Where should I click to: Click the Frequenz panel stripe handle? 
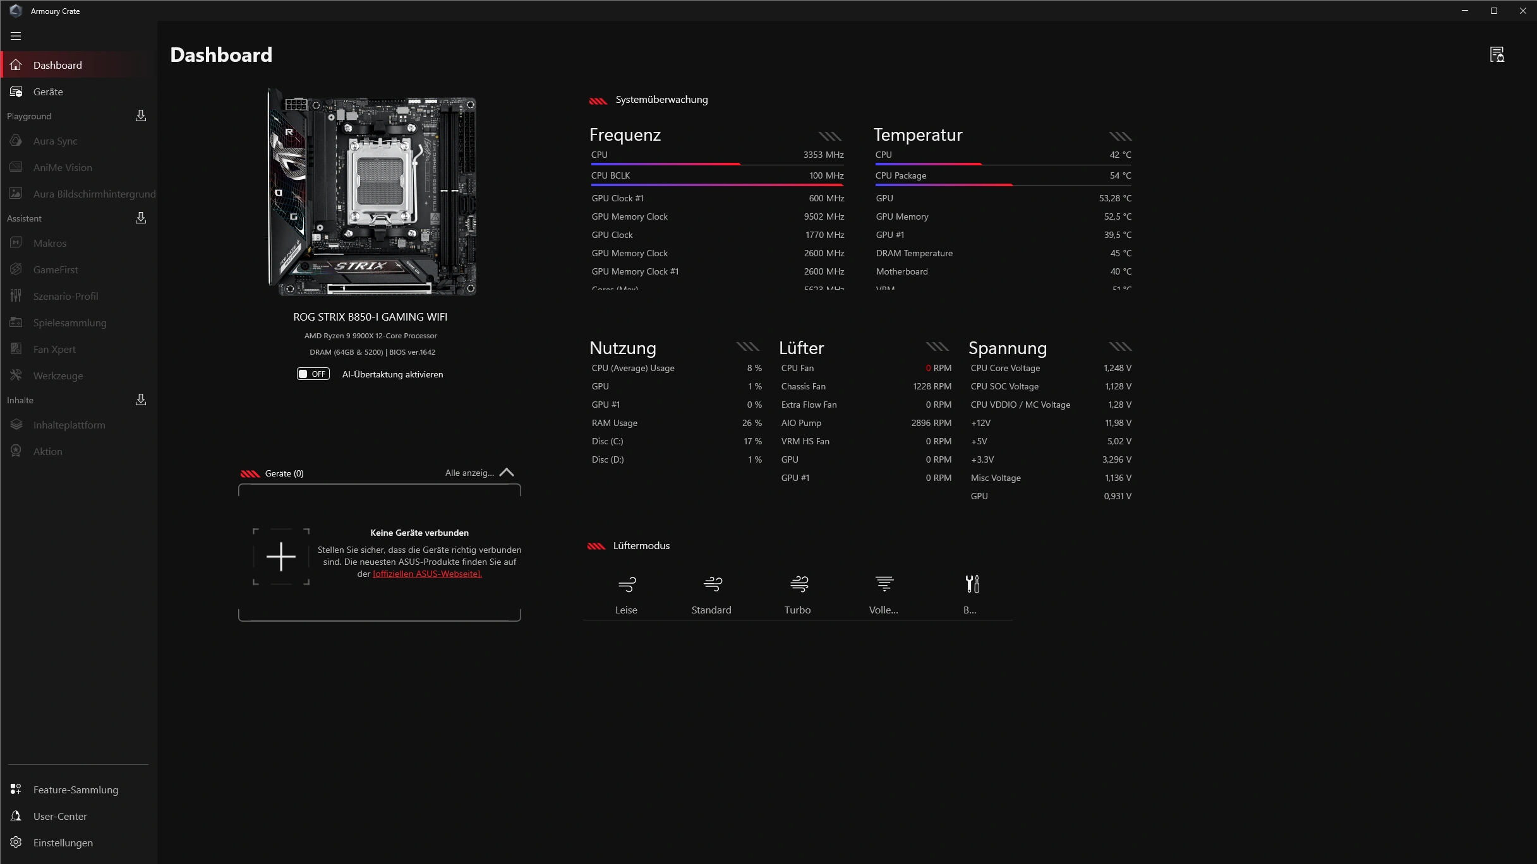tap(829, 136)
